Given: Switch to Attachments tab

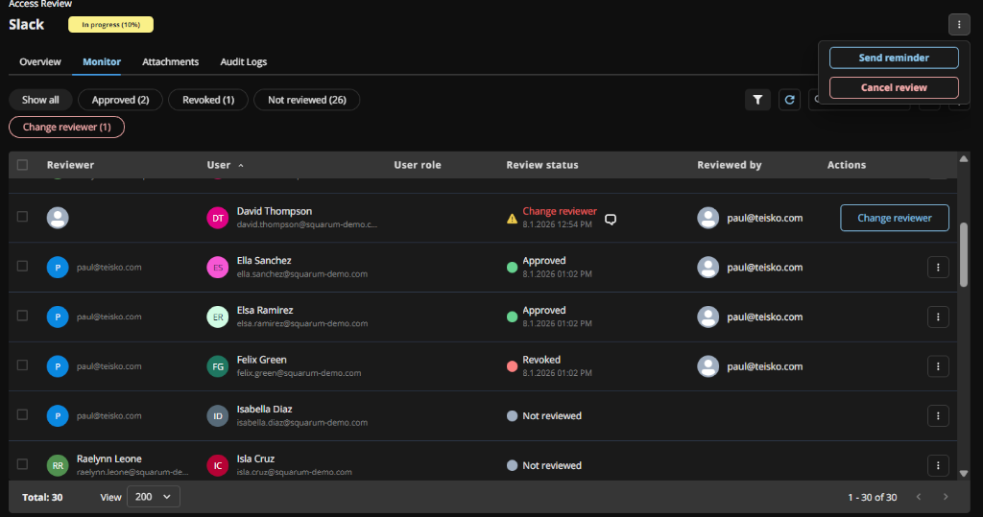Looking at the screenshot, I should coord(171,61).
